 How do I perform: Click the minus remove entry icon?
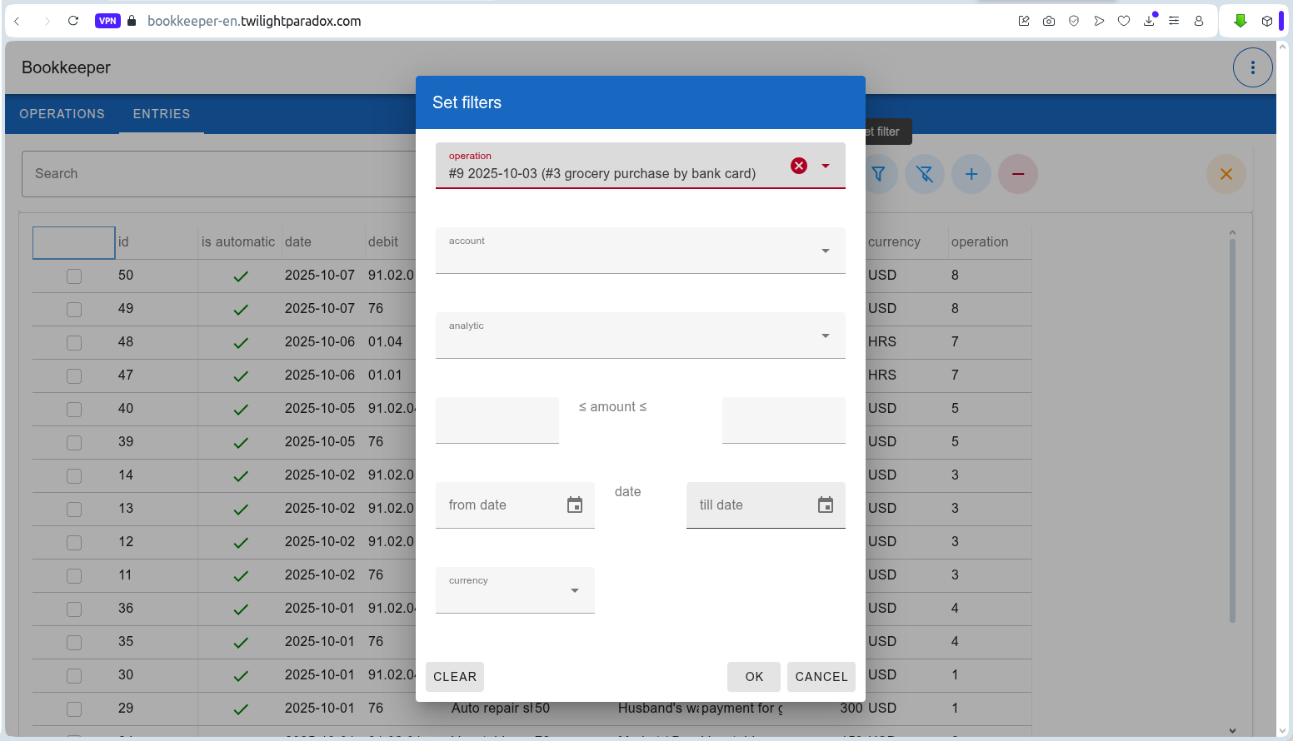1018,174
